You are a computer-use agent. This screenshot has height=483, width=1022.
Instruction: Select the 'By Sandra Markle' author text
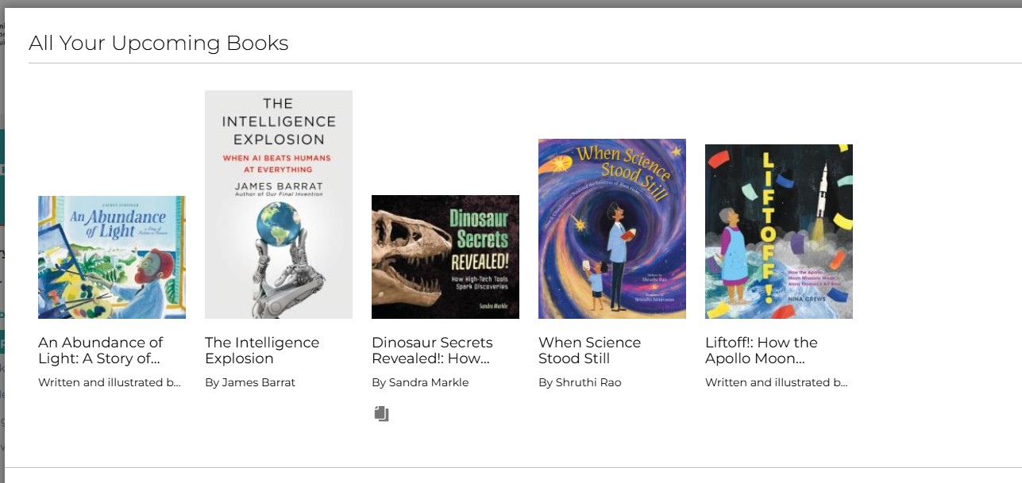(x=420, y=382)
